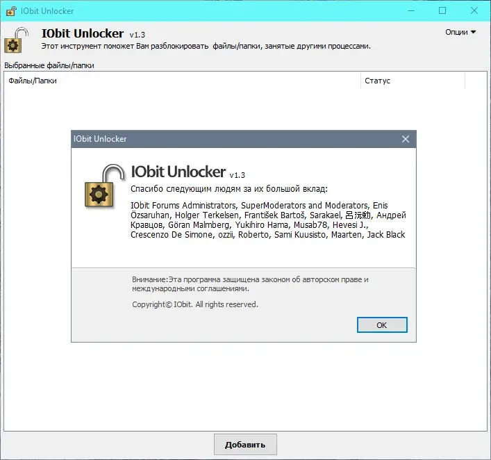The width and height of the screenshot is (491, 460).
Task: Click the 'Выбранные файлы/папки' label
Action: pyautogui.click(x=49, y=65)
